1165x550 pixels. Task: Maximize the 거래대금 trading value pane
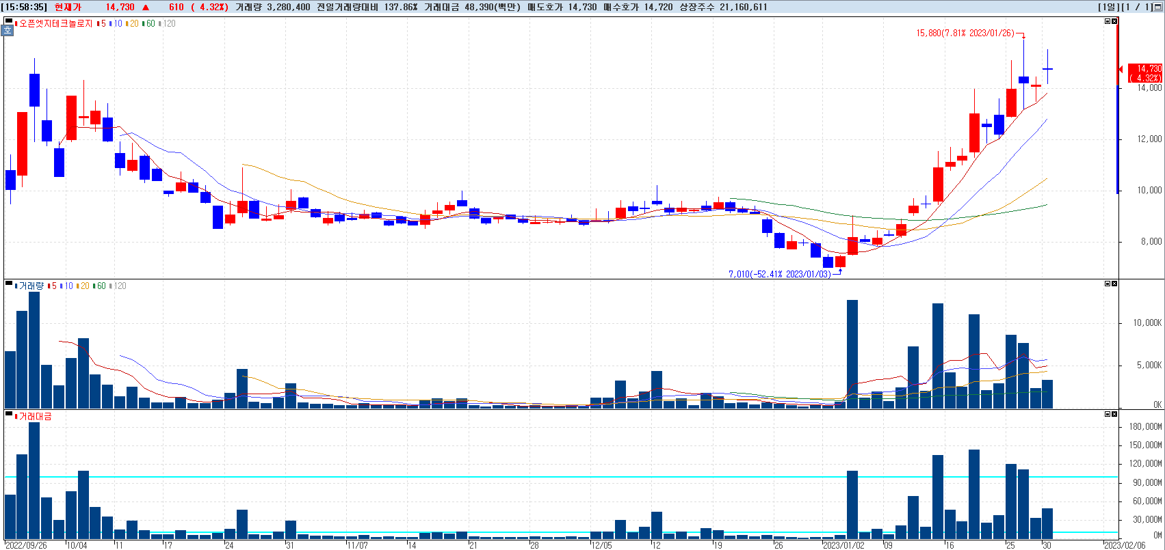[x=1108, y=414]
